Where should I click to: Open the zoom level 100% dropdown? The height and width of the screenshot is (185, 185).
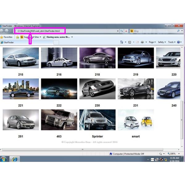pyautogui.click(x=173, y=154)
